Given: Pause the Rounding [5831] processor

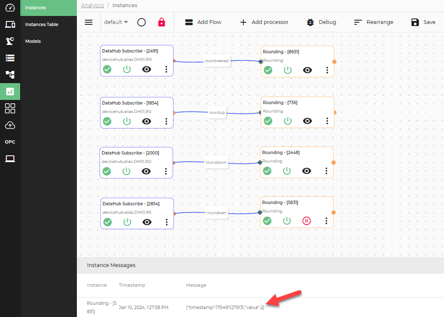Looking at the screenshot, I should 307,220.
